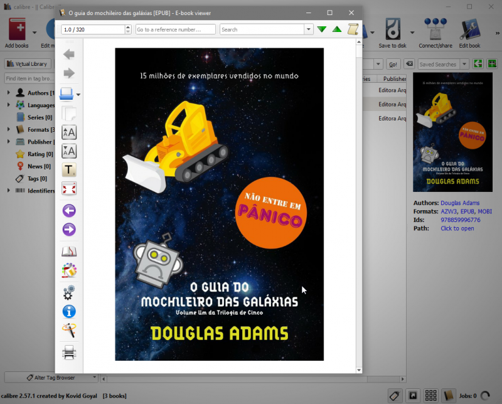Screen dimensions: 502x404
Task: Click the copy pages icon in viewer sidebar
Action: pyautogui.click(x=69, y=113)
